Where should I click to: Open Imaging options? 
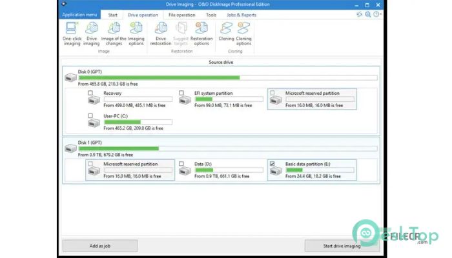136,34
